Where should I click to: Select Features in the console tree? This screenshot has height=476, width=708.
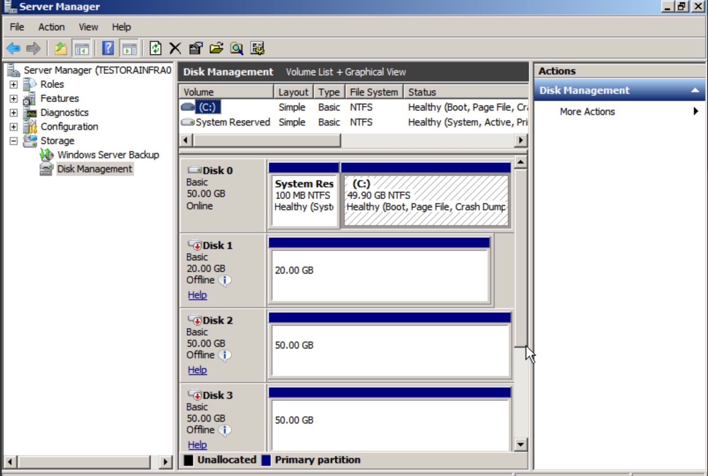click(60, 98)
